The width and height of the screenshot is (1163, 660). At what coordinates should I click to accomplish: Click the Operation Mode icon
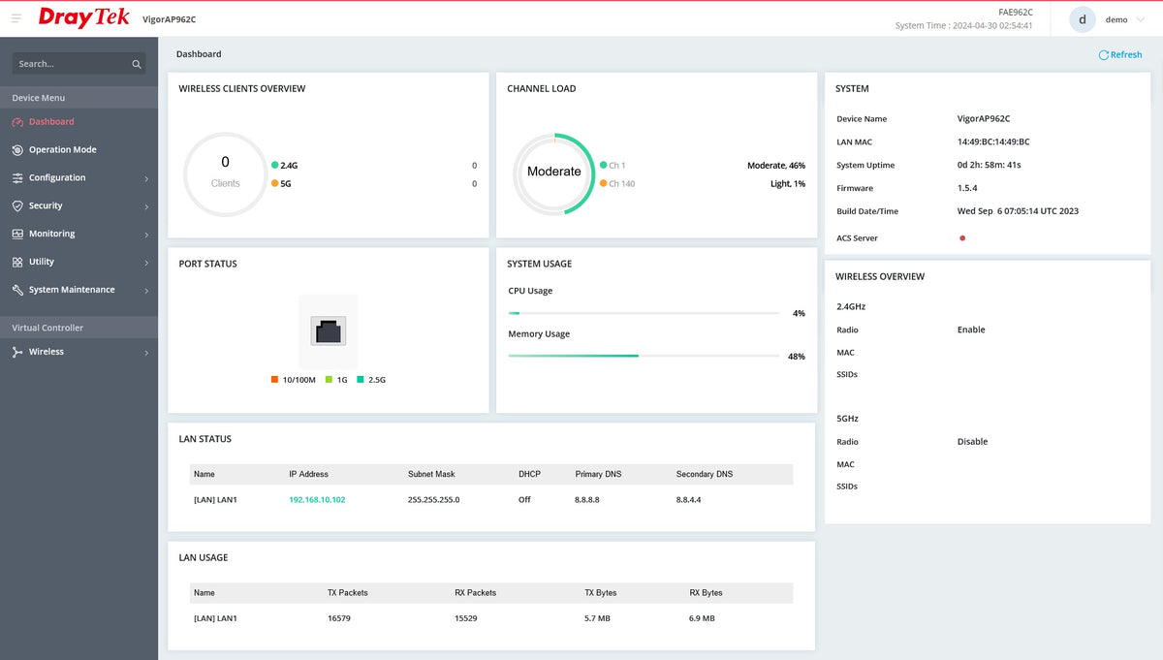point(18,150)
